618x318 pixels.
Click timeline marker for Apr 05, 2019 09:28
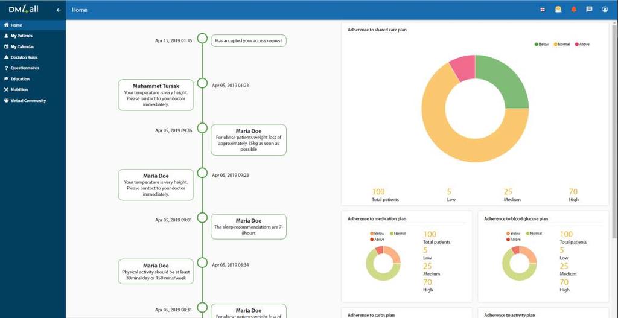click(x=202, y=173)
